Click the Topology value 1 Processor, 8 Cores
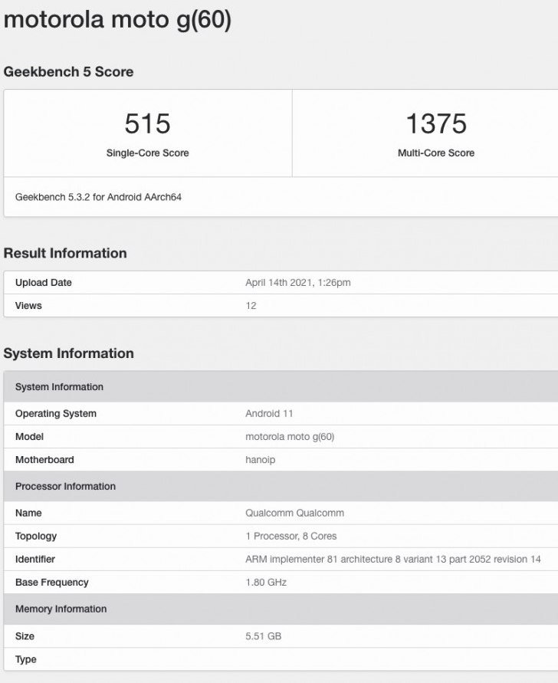 (291, 536)
